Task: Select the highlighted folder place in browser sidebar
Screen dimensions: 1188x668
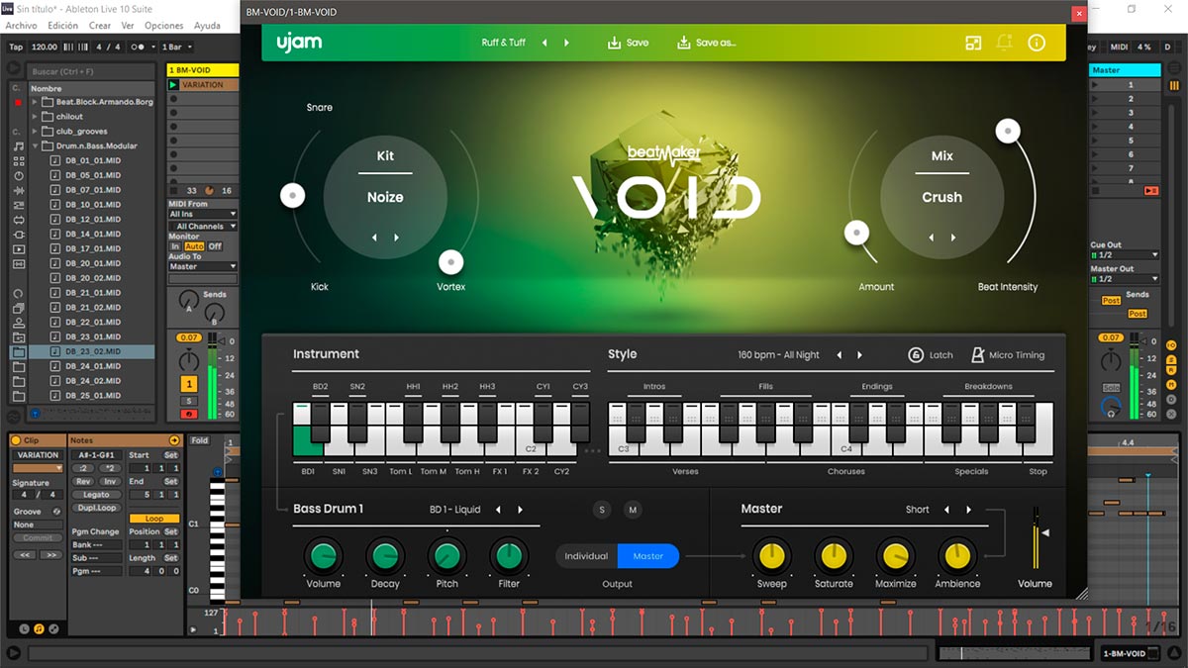Action: (18, 351)
